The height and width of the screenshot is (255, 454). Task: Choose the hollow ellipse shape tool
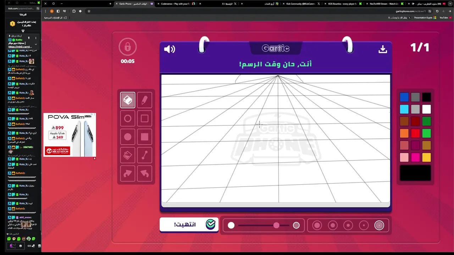pyautogui.click(x=127, y=119)
